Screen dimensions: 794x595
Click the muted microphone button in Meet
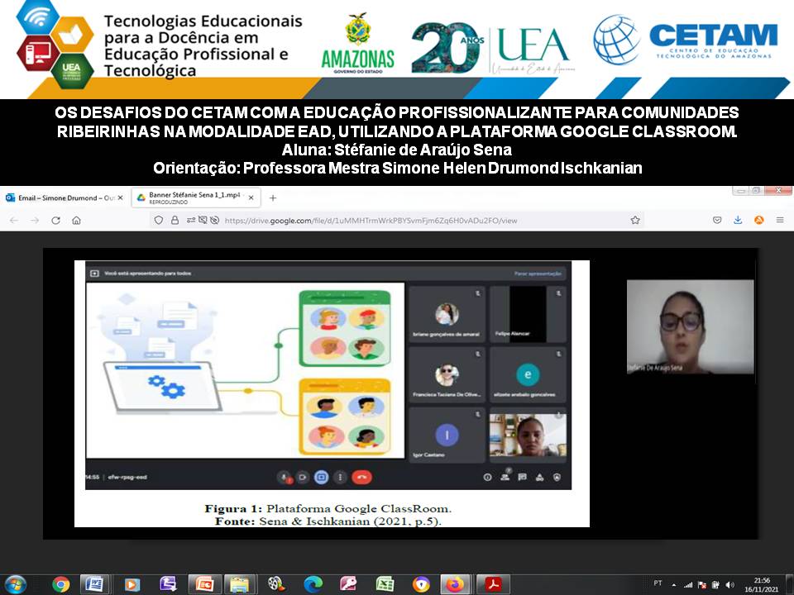pyautogui.click(x=285, y=477)
